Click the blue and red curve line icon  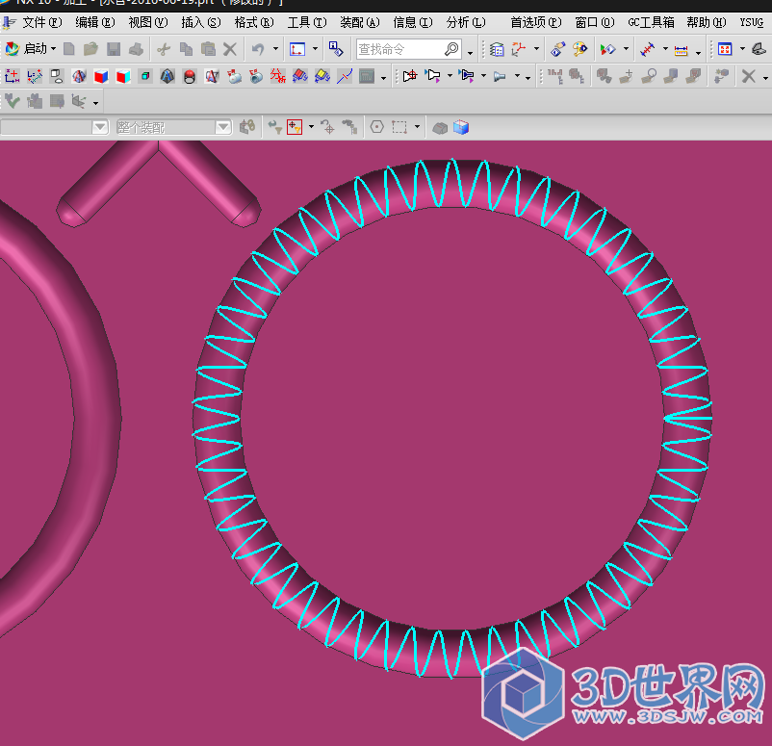coord(345,76)
